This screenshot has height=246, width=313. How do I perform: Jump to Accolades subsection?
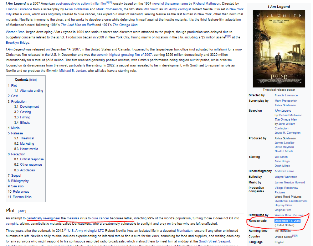click(27, 170)
